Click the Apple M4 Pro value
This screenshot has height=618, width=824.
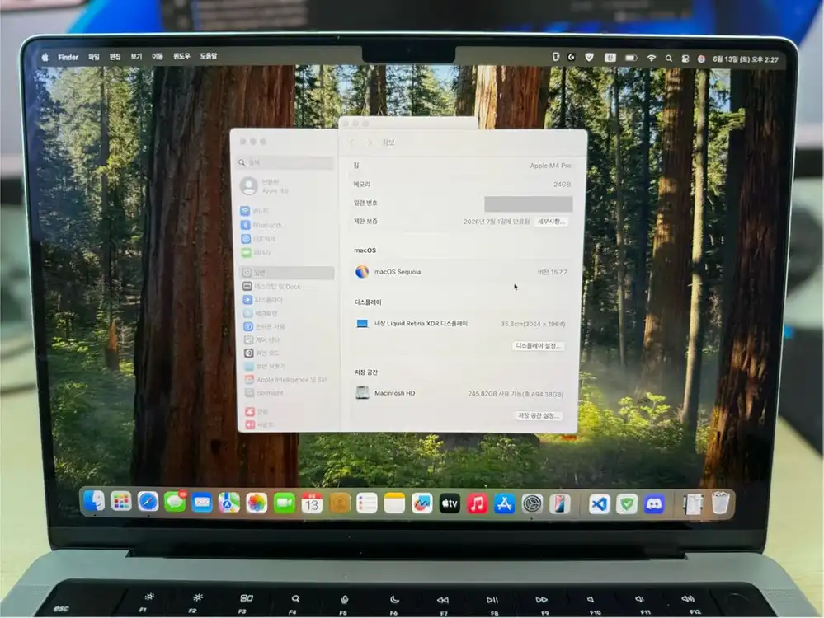[x=550, y=166]
